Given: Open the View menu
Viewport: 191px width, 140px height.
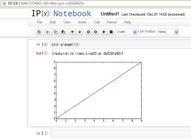Looking at the screenshot, I should [67, 22].
